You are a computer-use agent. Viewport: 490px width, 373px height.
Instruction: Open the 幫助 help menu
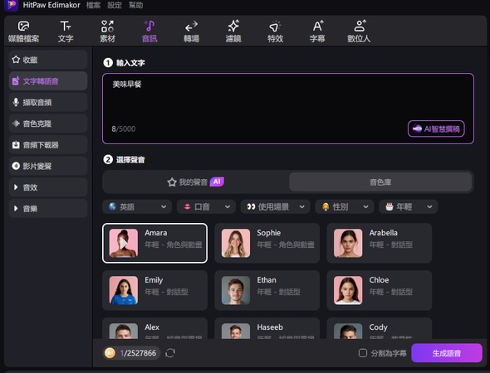(x=136, y=5)
